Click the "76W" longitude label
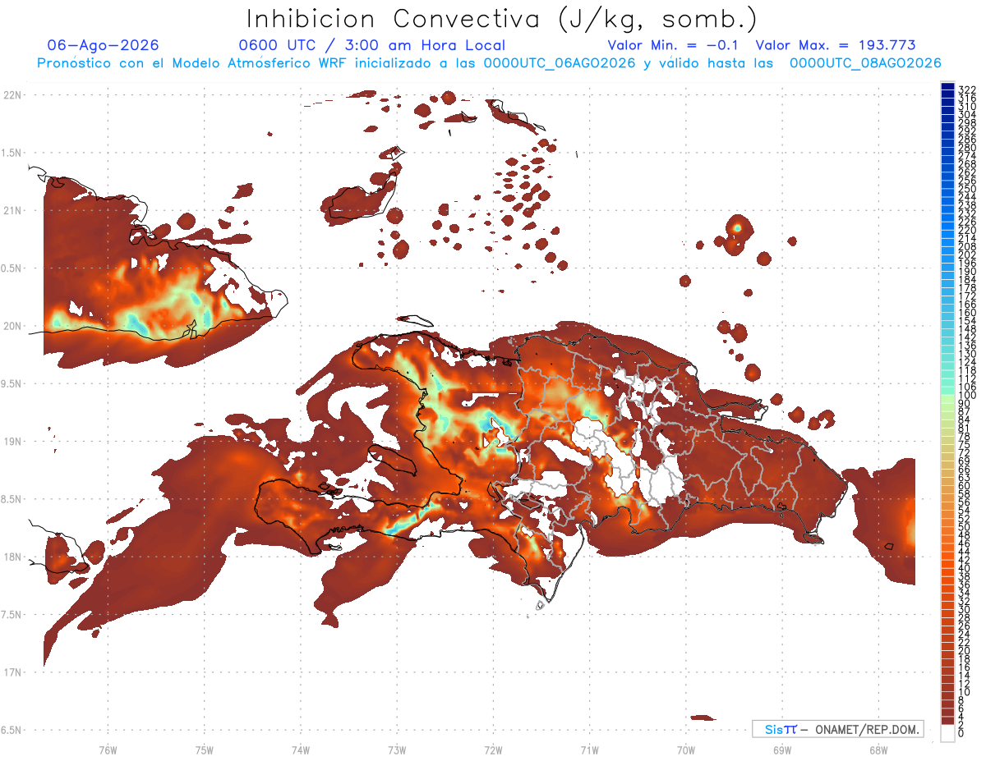 coord(108,750)
